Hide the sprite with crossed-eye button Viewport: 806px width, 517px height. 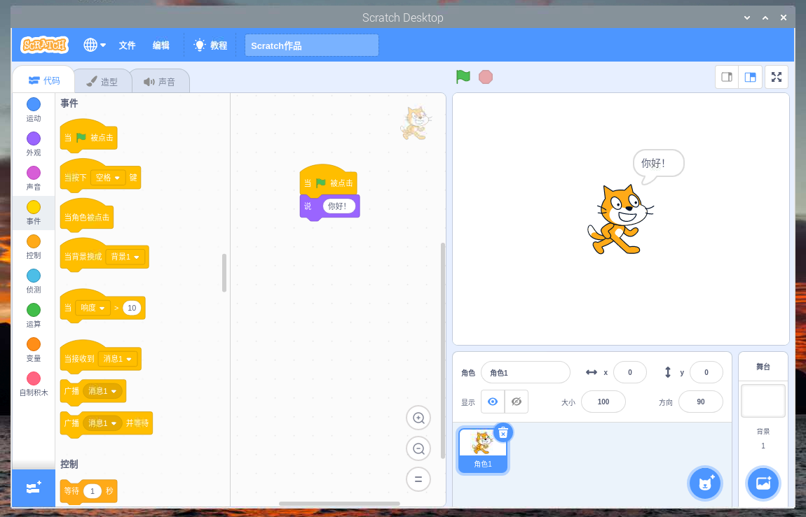(516, 402)
